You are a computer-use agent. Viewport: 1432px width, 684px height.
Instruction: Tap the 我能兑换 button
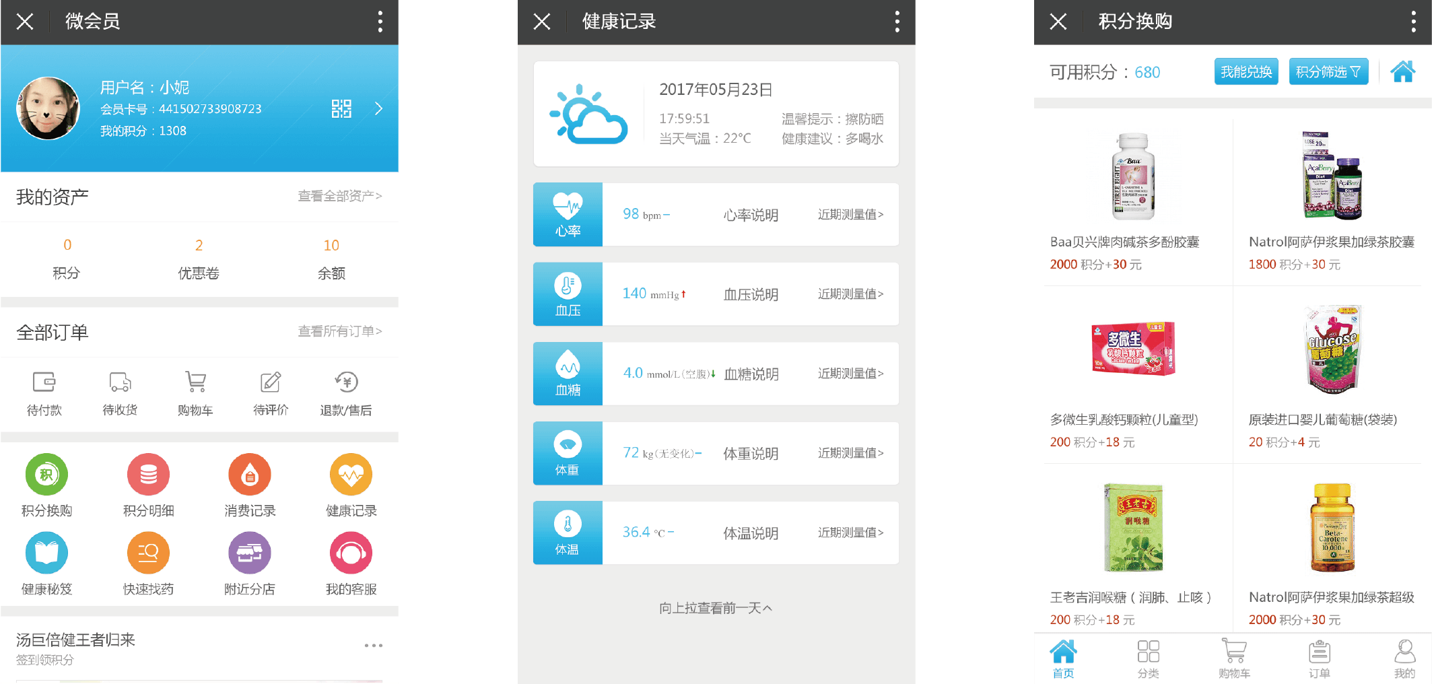(1246, 71)
